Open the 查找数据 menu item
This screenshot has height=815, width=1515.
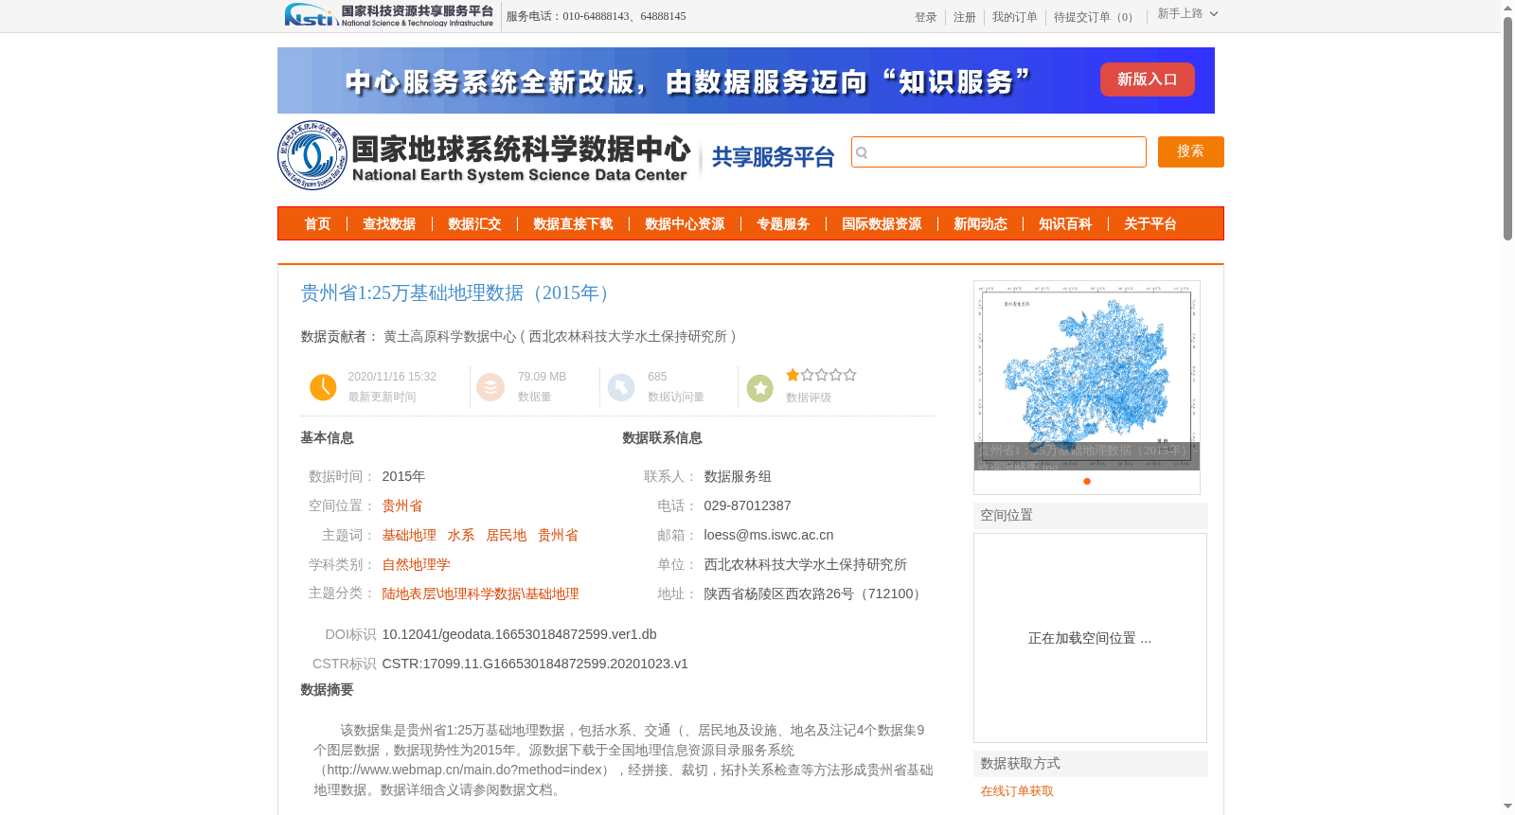coord(389,223)
